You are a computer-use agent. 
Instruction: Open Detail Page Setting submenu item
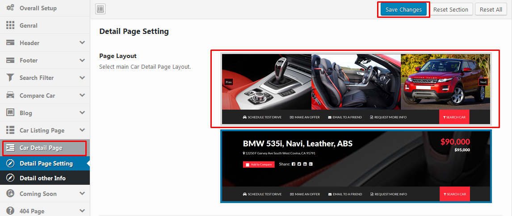(45, 163)
